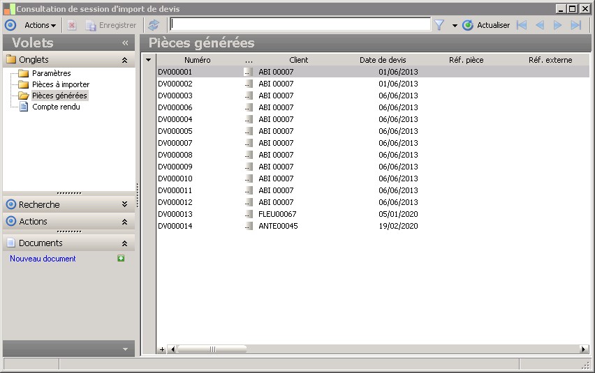Maximize the session import window
The height and width of the screenshot is (373, 595).
[572, 8]
